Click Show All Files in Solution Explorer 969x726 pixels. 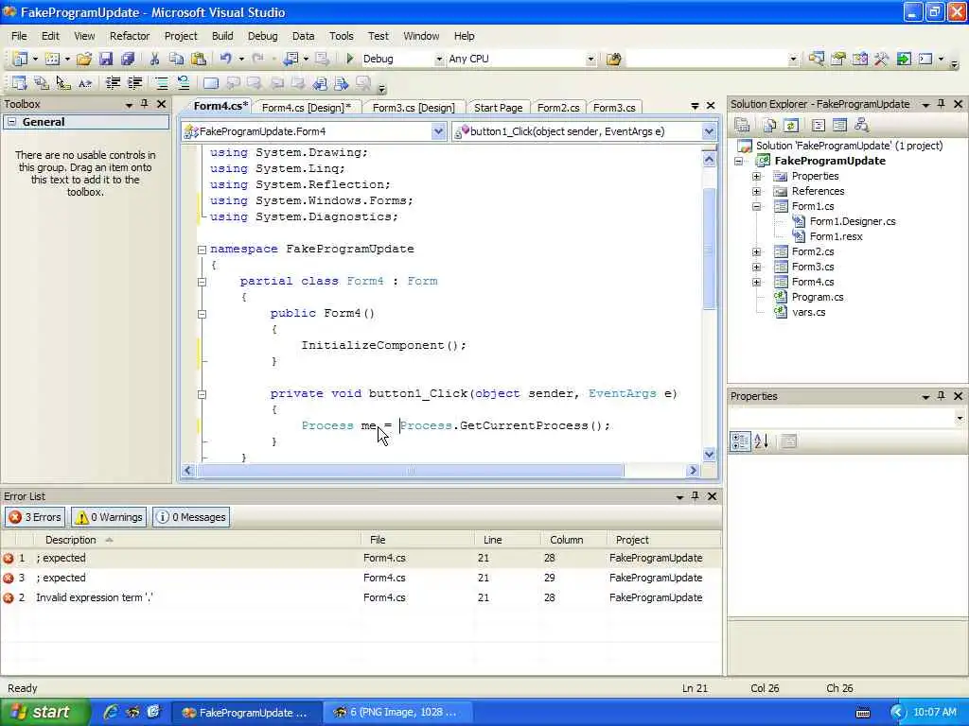(769, 126)
